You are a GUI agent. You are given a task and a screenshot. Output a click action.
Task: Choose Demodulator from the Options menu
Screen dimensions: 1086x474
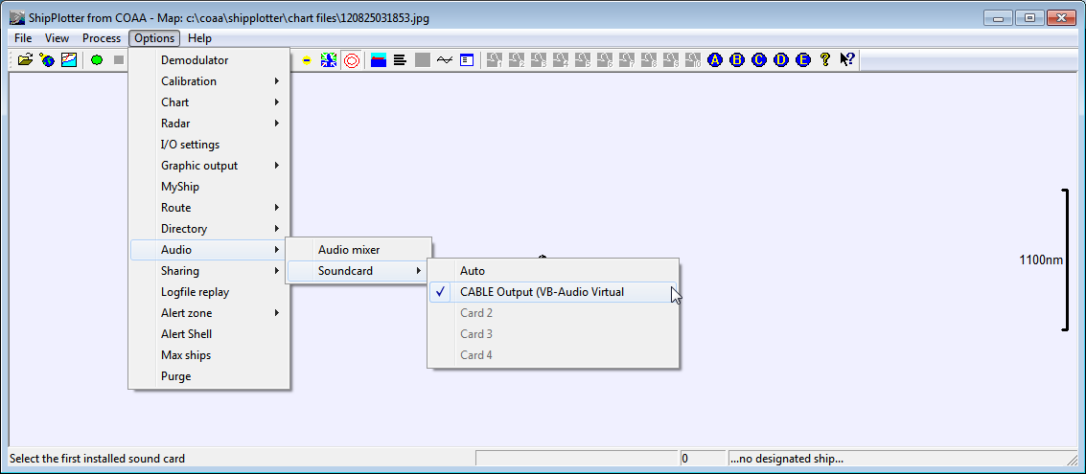click(x=209, y=60)
